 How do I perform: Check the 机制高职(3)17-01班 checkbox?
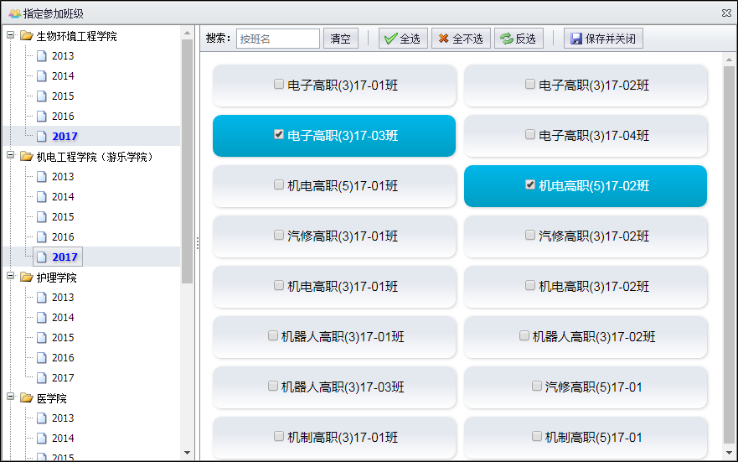tap(279, 436)
